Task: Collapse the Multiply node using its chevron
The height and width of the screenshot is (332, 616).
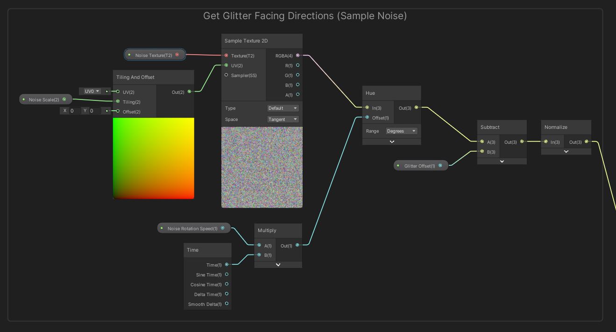Action: click(278, 264)
